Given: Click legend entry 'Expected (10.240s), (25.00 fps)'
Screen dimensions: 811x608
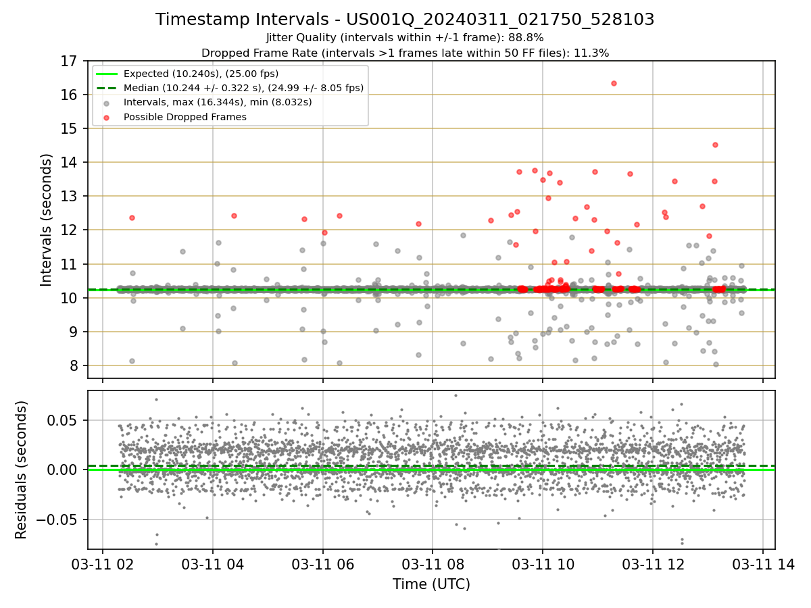Looking at the screenshot, I should [x=201, y=74].
